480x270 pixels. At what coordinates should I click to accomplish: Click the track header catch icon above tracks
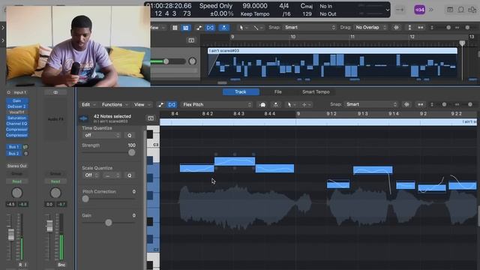point(191,40)
